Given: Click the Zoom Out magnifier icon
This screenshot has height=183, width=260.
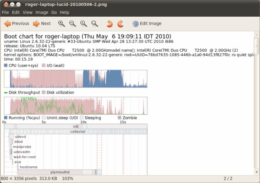Looking at the screenshot, I should pyautogui.click(x=72, y=24).
